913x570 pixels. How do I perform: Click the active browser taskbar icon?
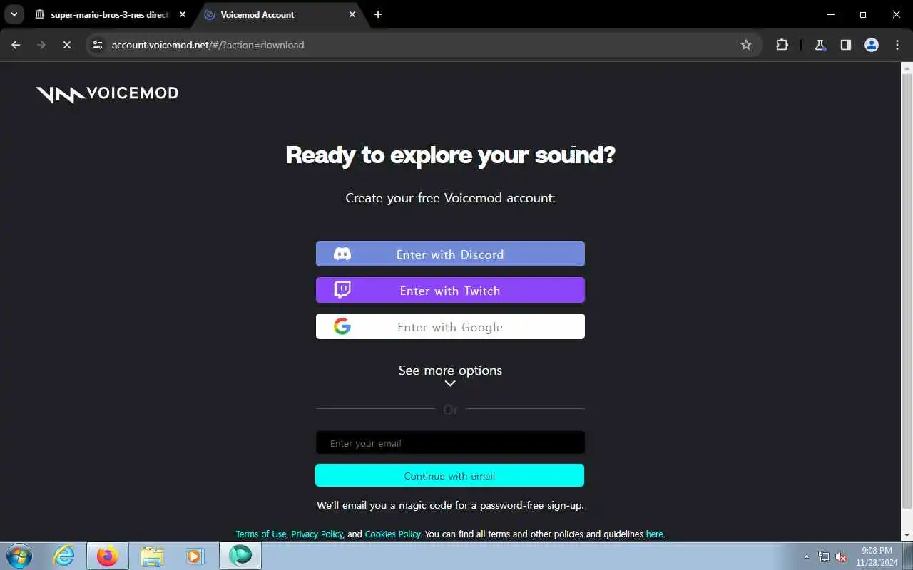pos(240,556)
